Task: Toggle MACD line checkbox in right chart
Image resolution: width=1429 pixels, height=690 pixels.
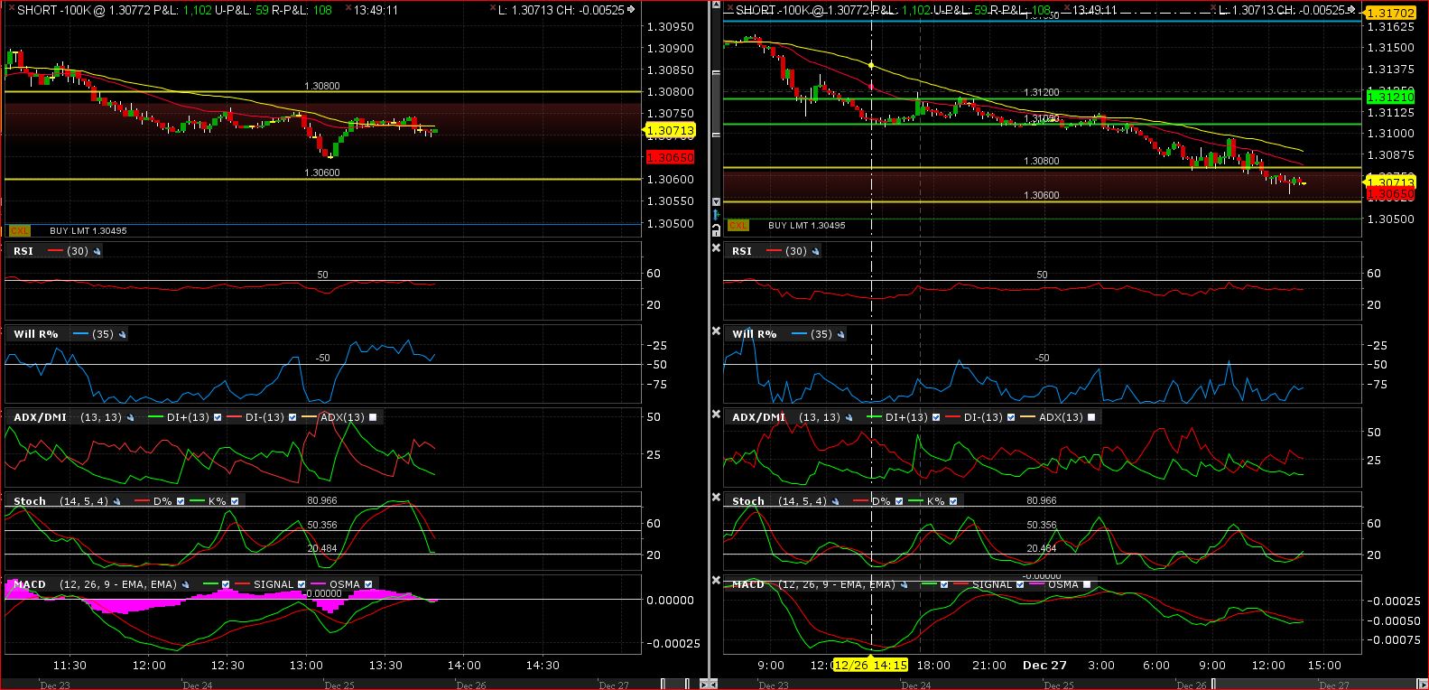Action: (944, 584)
